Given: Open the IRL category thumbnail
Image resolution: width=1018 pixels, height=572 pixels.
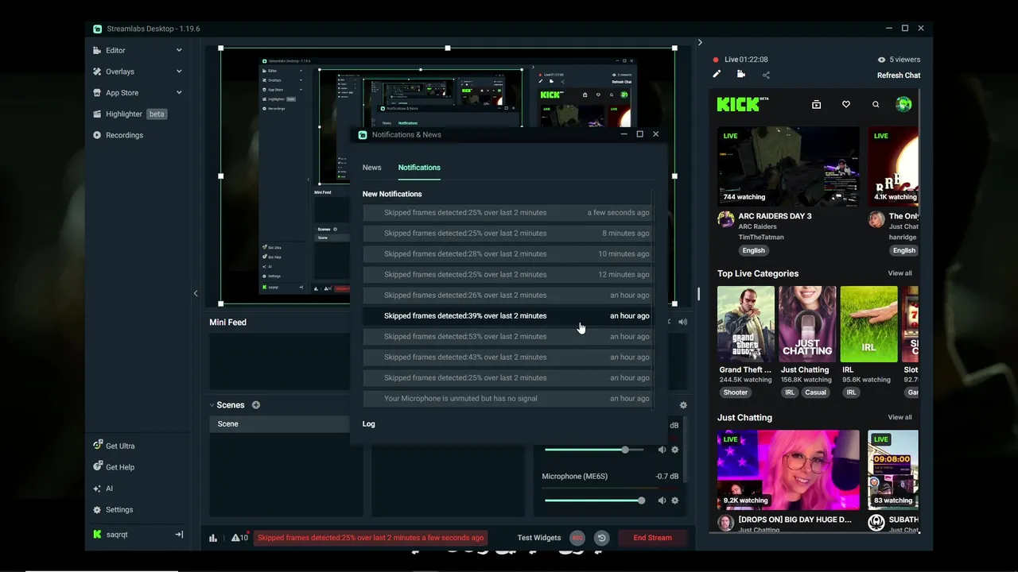Looking at the screenshot, I should [868, 324].
